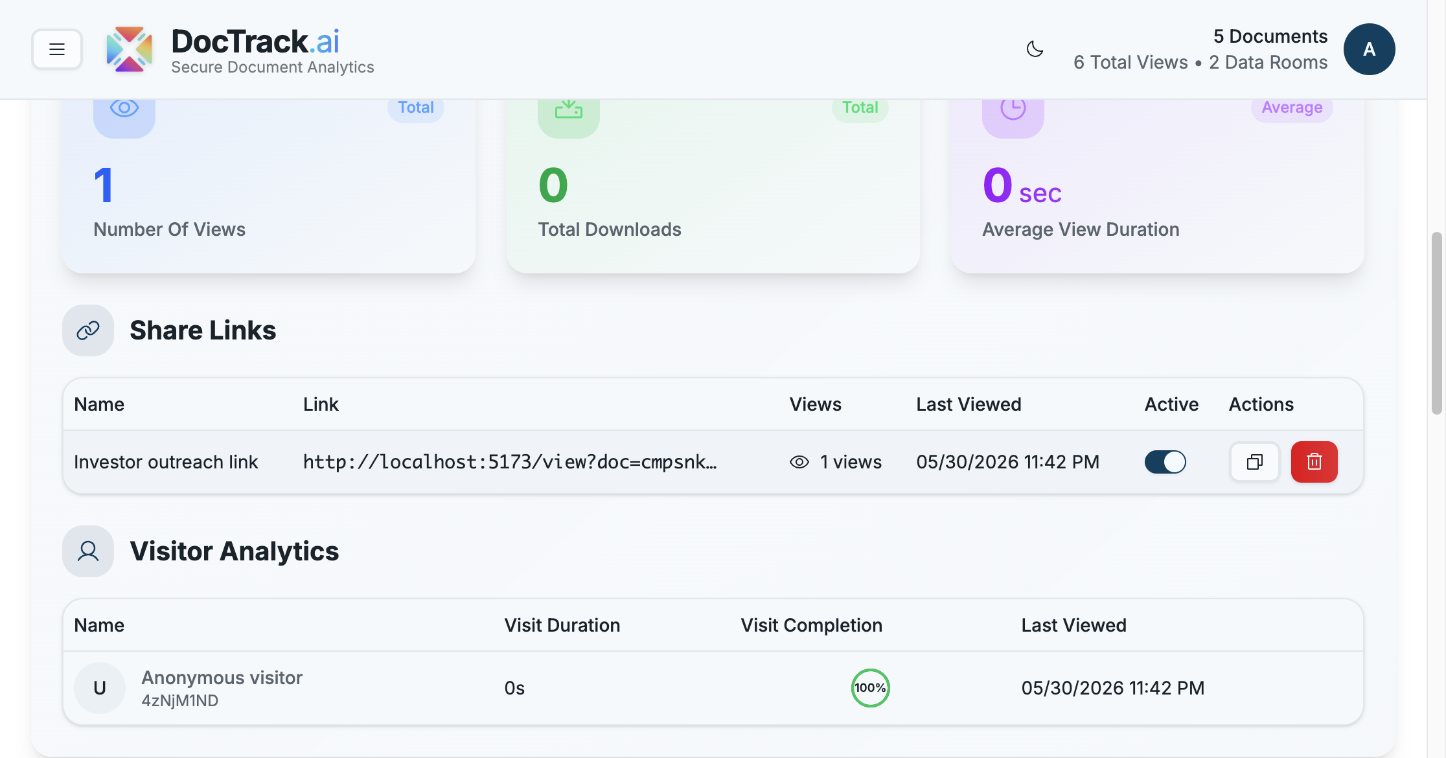The height and width of the screenshot is (758, 1446).
Task: Click the Total badge on downloads card
Action: tap(860, 108)
